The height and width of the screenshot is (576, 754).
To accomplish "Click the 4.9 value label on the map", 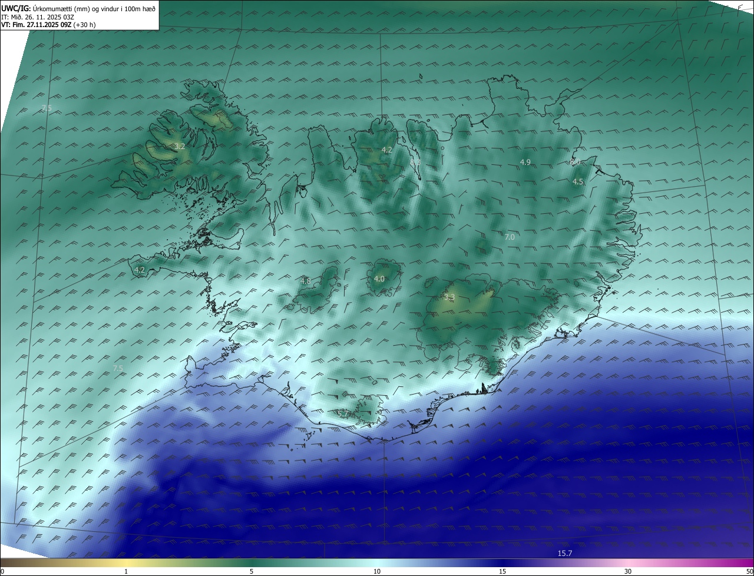I will (x=525, y=162).
